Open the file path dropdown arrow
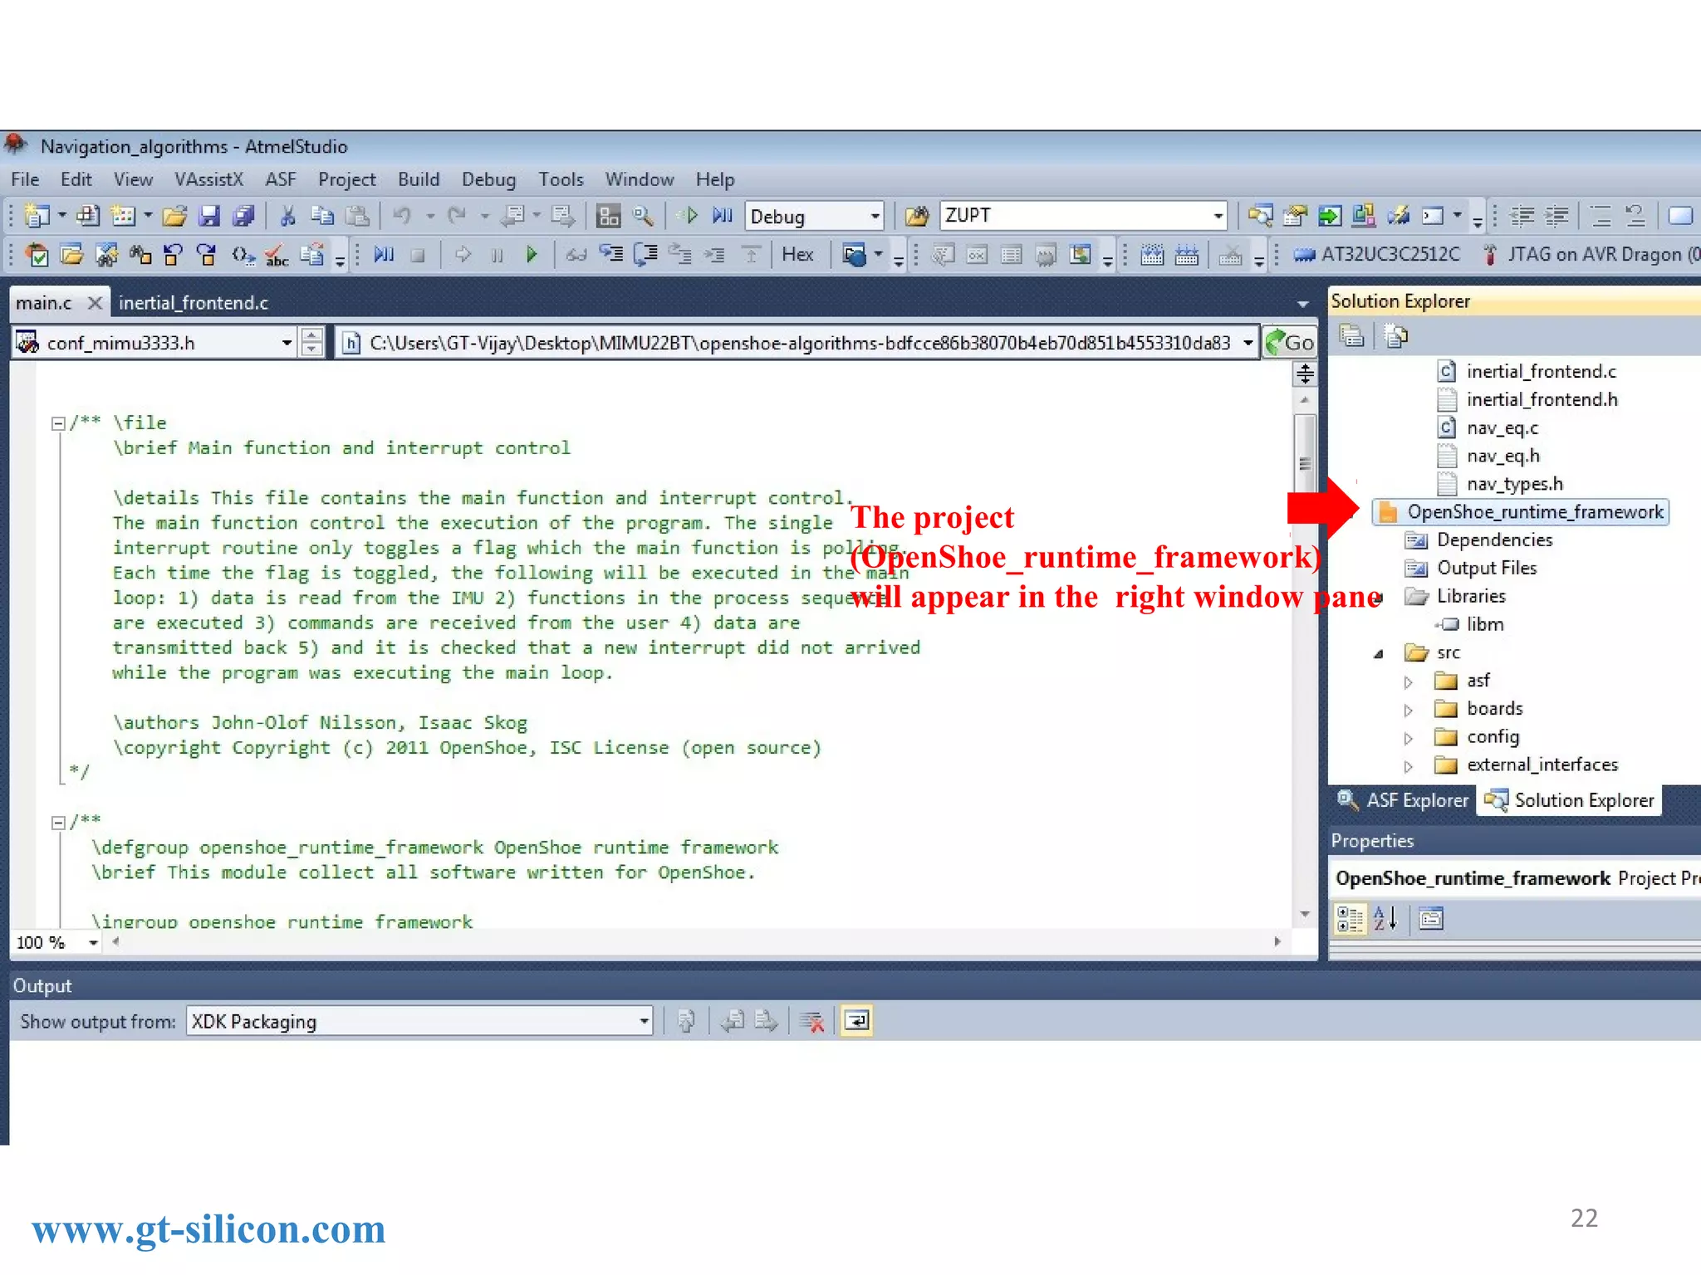This screenshot has height=1275, width=1701. 1248,343
